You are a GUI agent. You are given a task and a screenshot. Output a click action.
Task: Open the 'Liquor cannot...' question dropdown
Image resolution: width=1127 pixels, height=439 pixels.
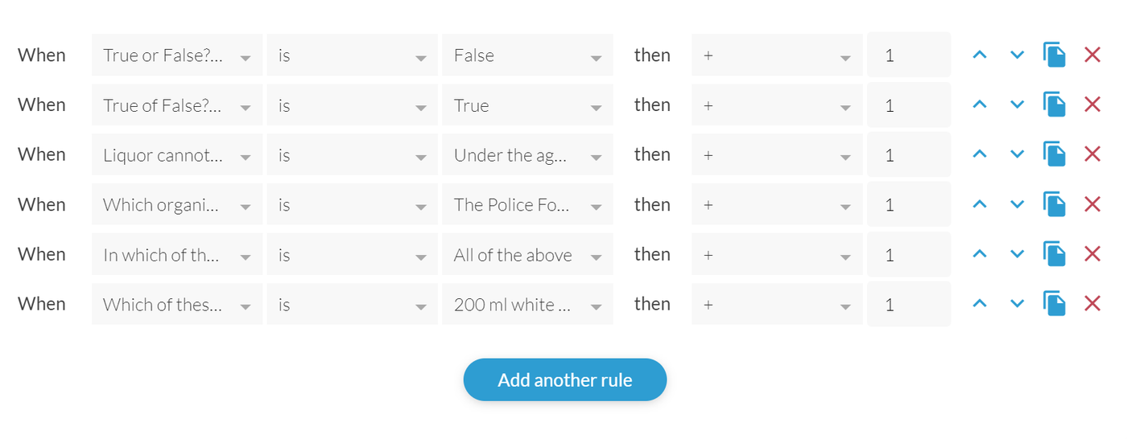point(177,154)
